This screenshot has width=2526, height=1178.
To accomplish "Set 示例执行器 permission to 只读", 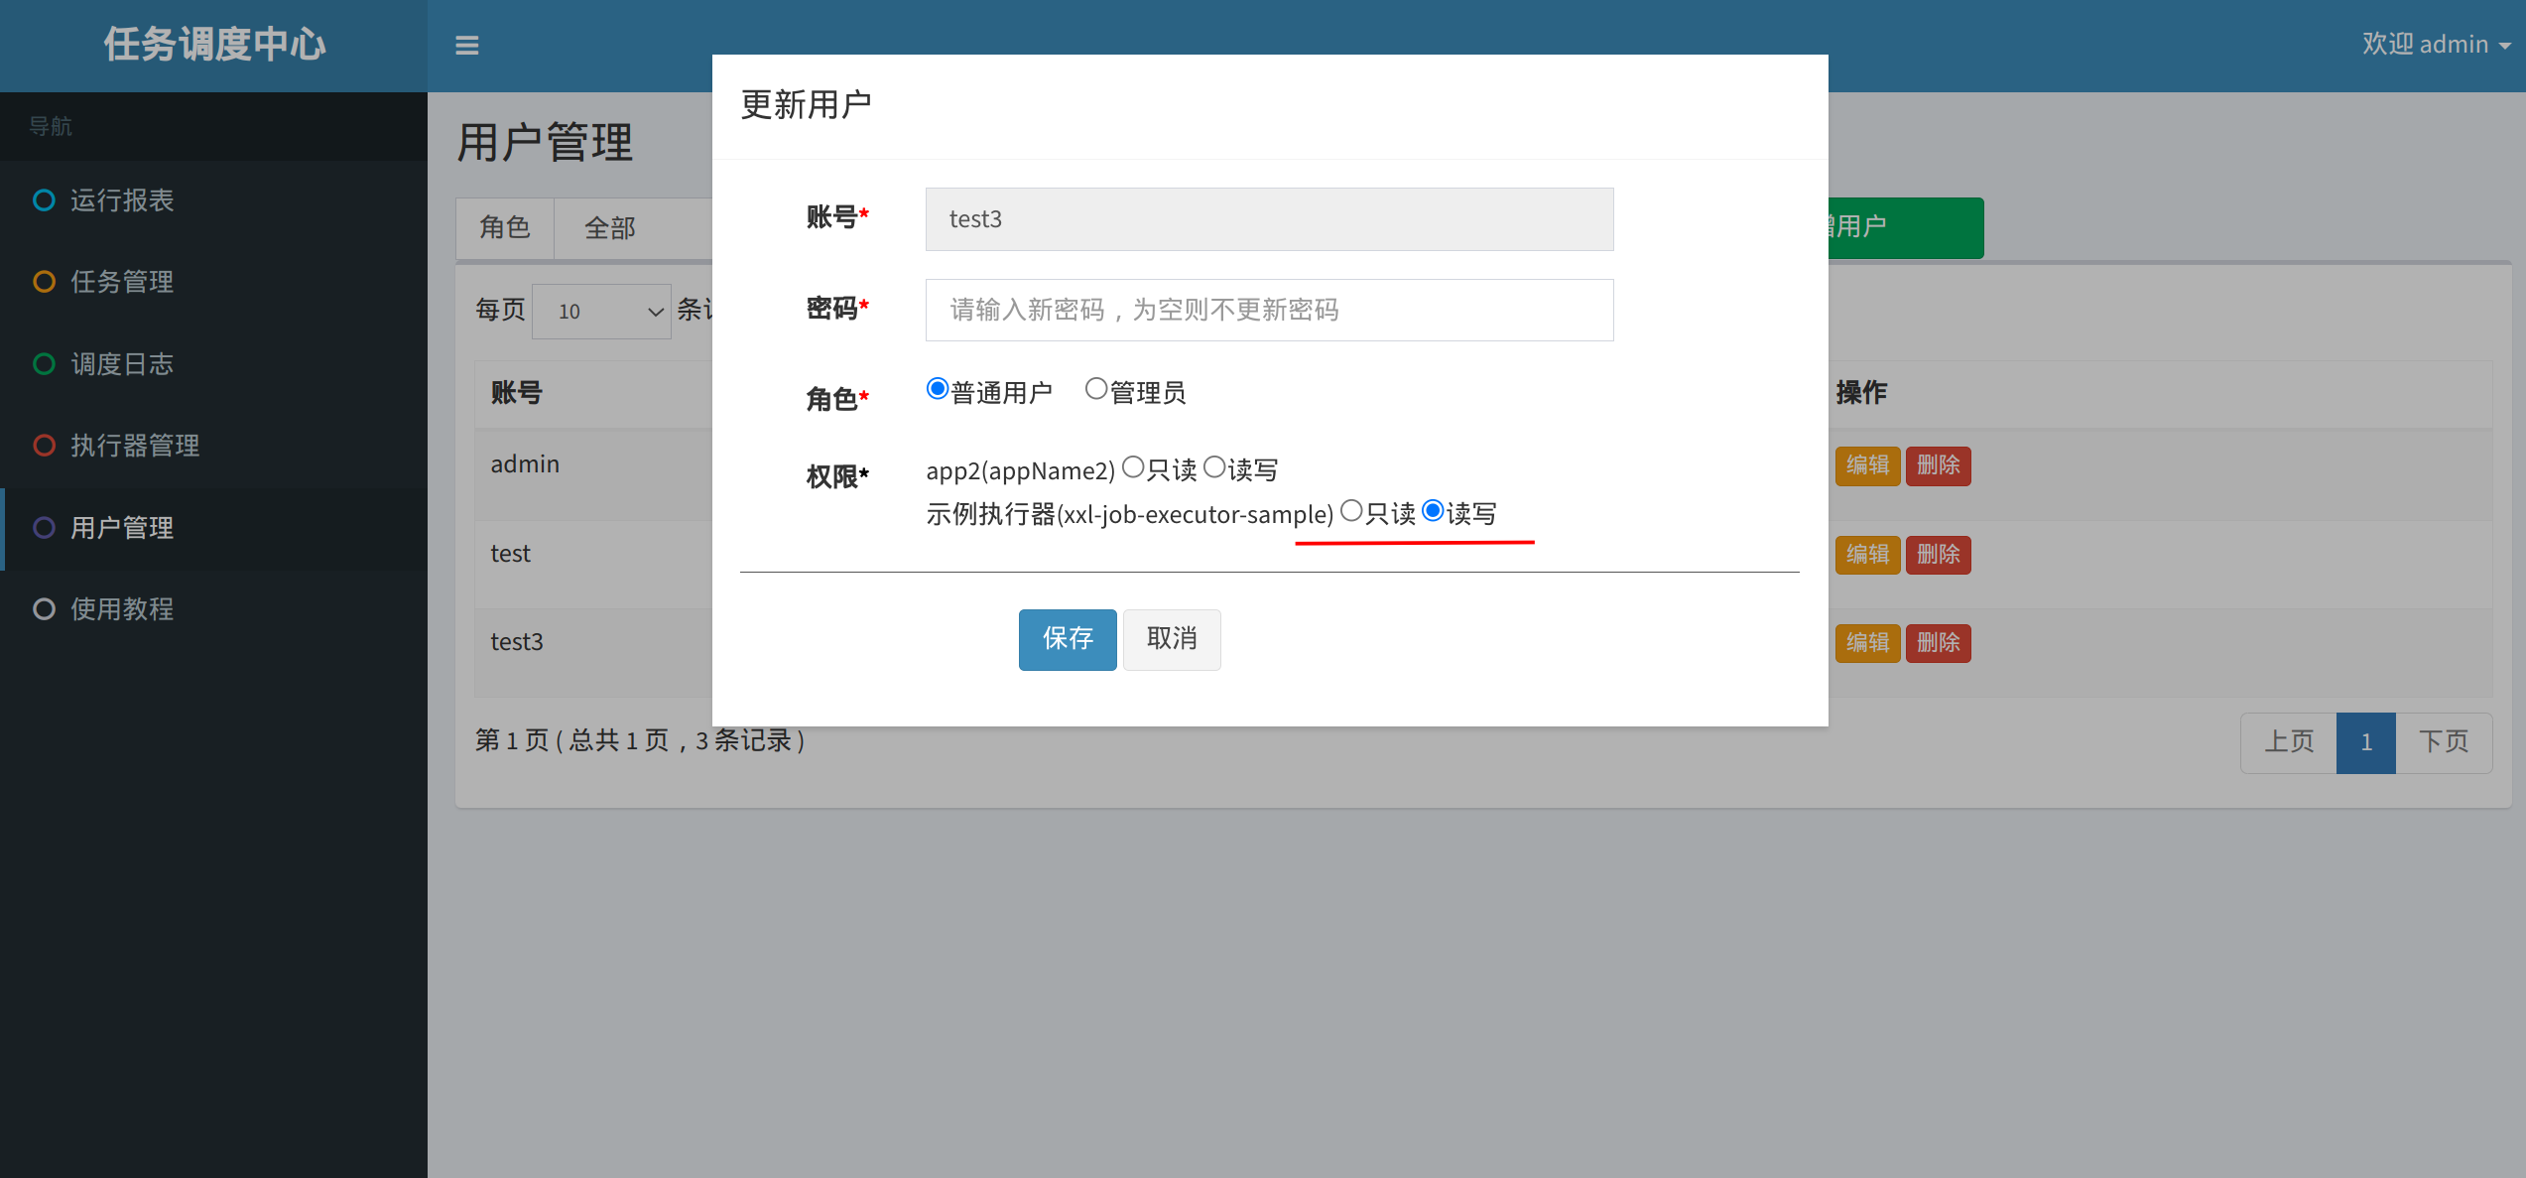I will point(1351,511).
